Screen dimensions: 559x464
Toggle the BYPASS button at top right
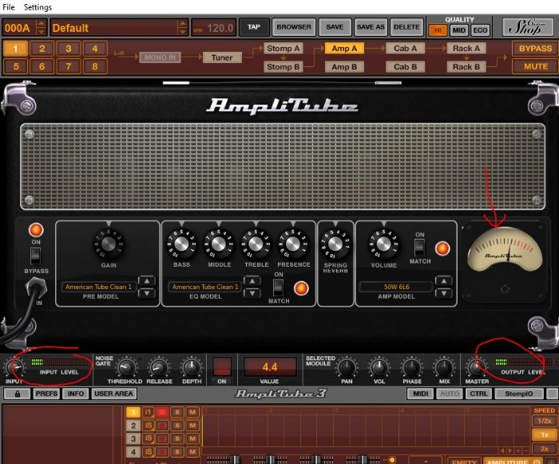point(535,49)
